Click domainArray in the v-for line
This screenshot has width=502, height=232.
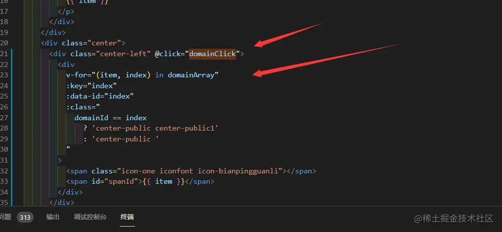pyautogui.click(x=191, y=75)
